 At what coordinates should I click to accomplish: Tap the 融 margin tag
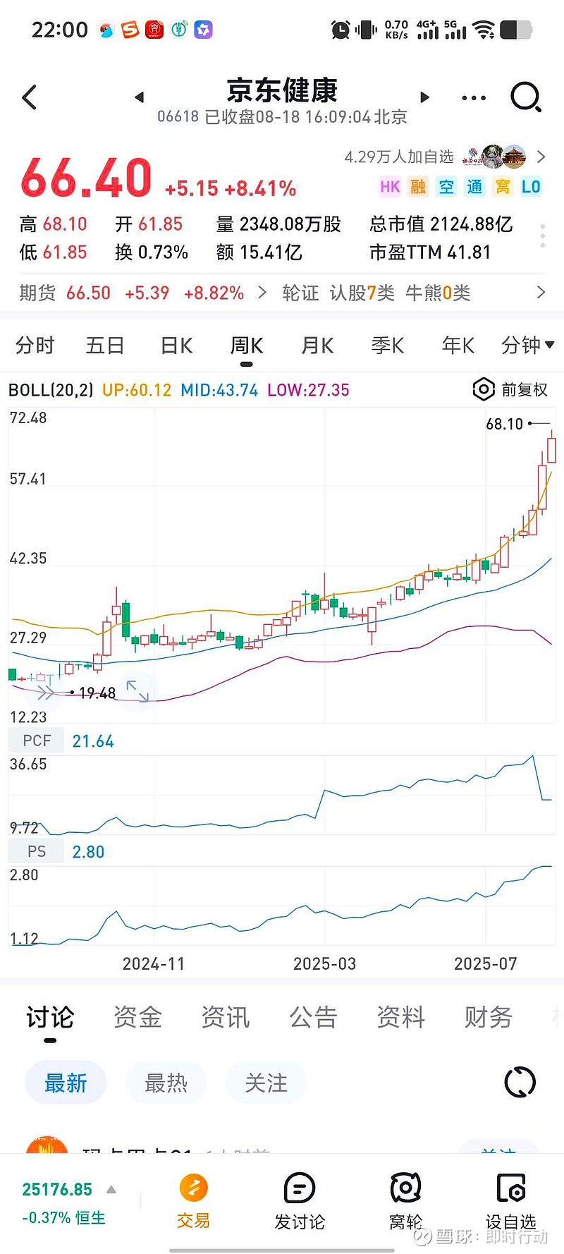click(418, 187)
